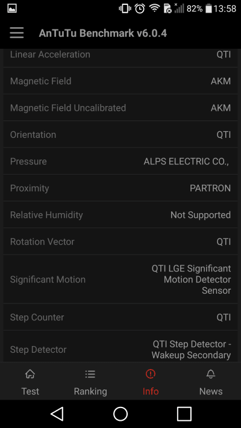The height and width of the screenshot is (428, 241).
Task: Select the Magnetic Field row
Action: pyautogui.click(x=120, y=81)
